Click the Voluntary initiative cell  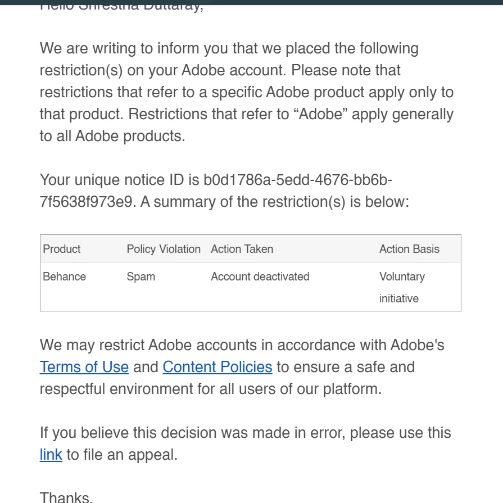pyautogui.click(x=402, y=287)
